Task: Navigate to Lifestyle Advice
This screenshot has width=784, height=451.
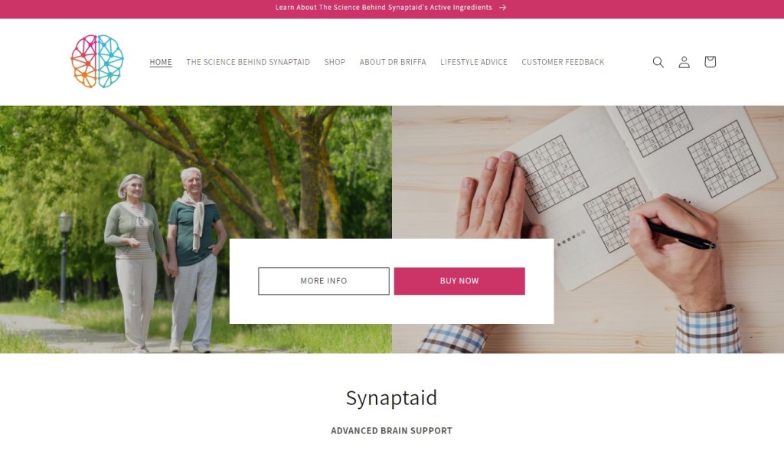Action: 473,62
